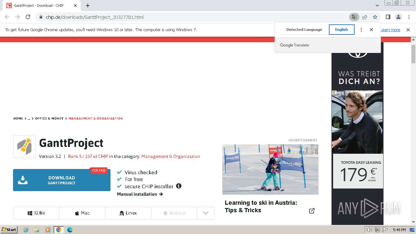Click the scrollbar down arrow
The height and width of the screenshot is (234, 416).
click(x=413, y=222)
